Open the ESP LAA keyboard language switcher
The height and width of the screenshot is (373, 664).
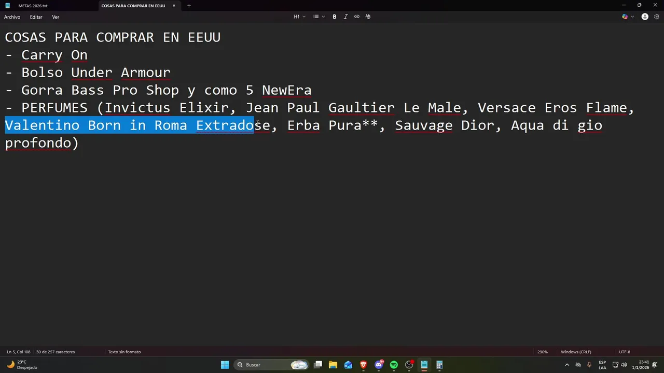(602, 365)
